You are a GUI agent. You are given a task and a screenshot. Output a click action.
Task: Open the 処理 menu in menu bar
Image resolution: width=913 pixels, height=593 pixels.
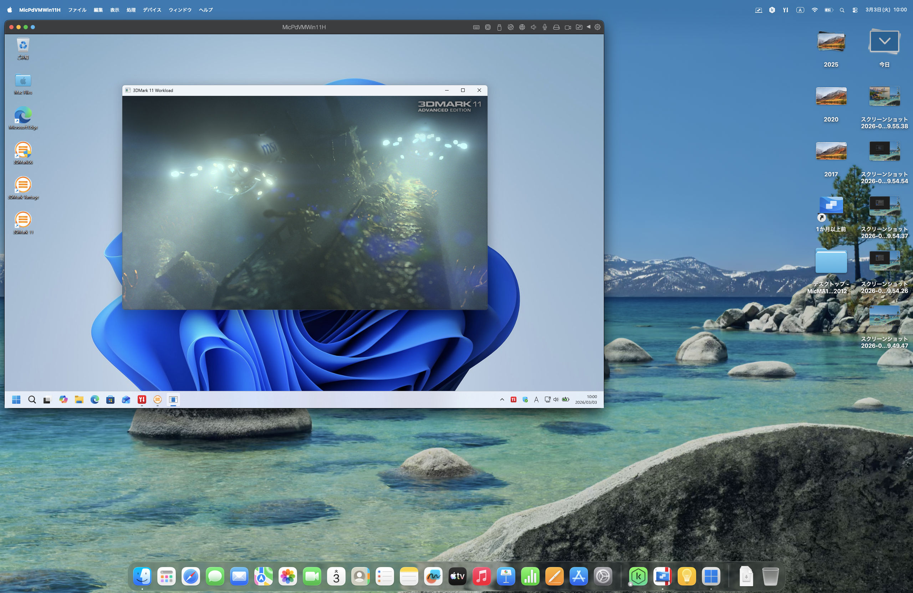click(131, 10)
